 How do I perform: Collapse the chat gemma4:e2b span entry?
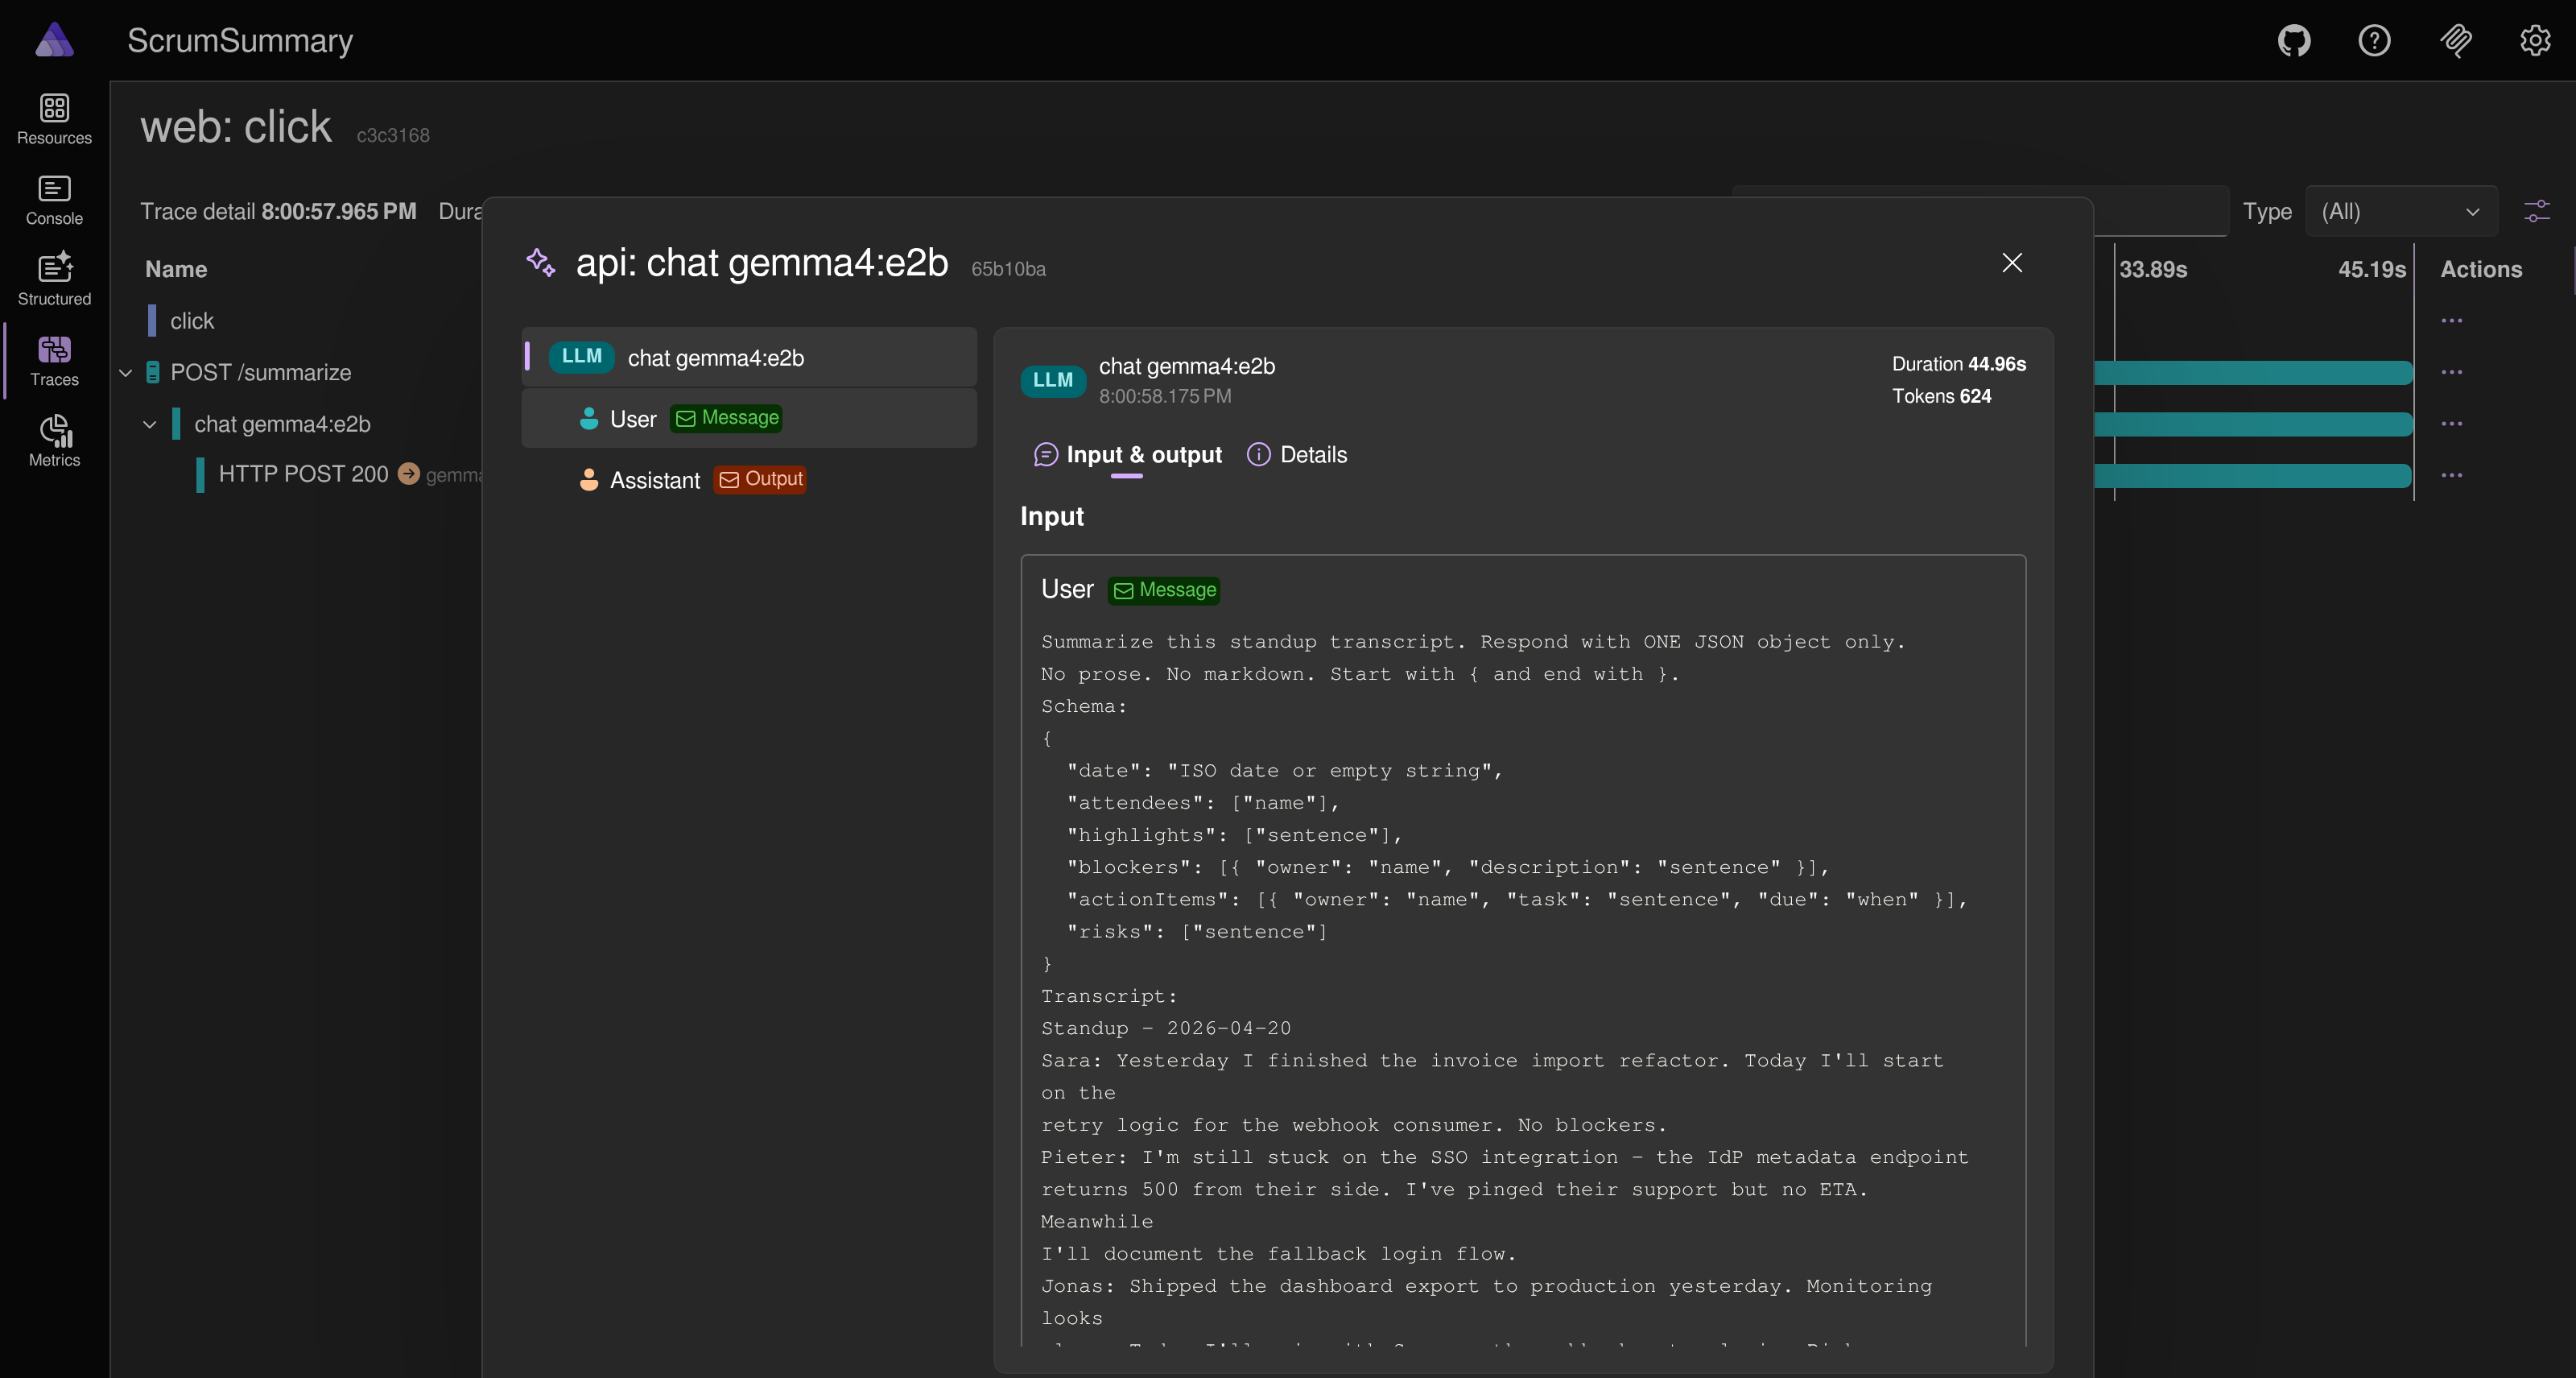coord(150,424)
